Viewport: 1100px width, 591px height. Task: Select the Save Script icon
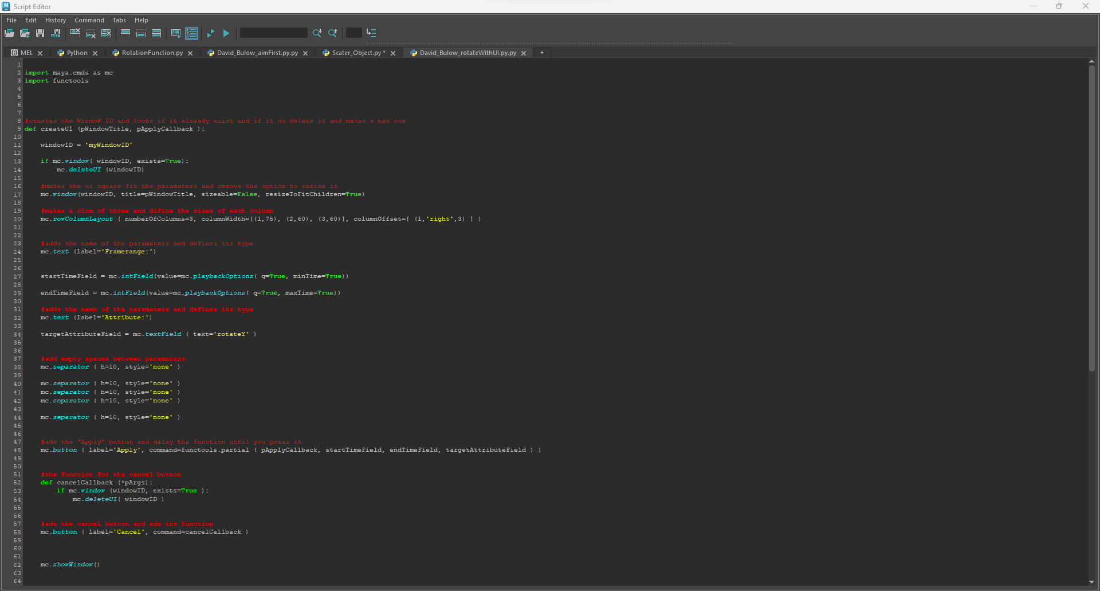[x=40, y=33]
